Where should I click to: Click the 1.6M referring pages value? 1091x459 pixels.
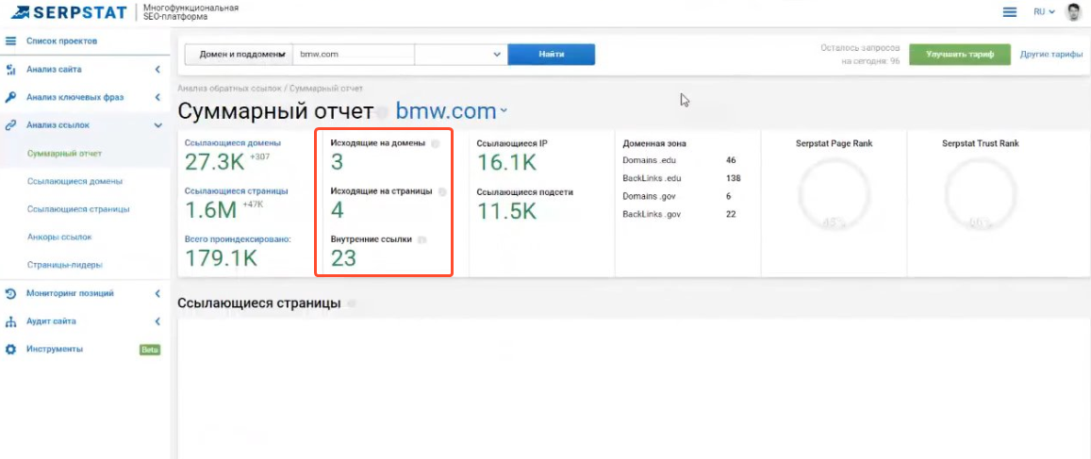pos(211,210)
